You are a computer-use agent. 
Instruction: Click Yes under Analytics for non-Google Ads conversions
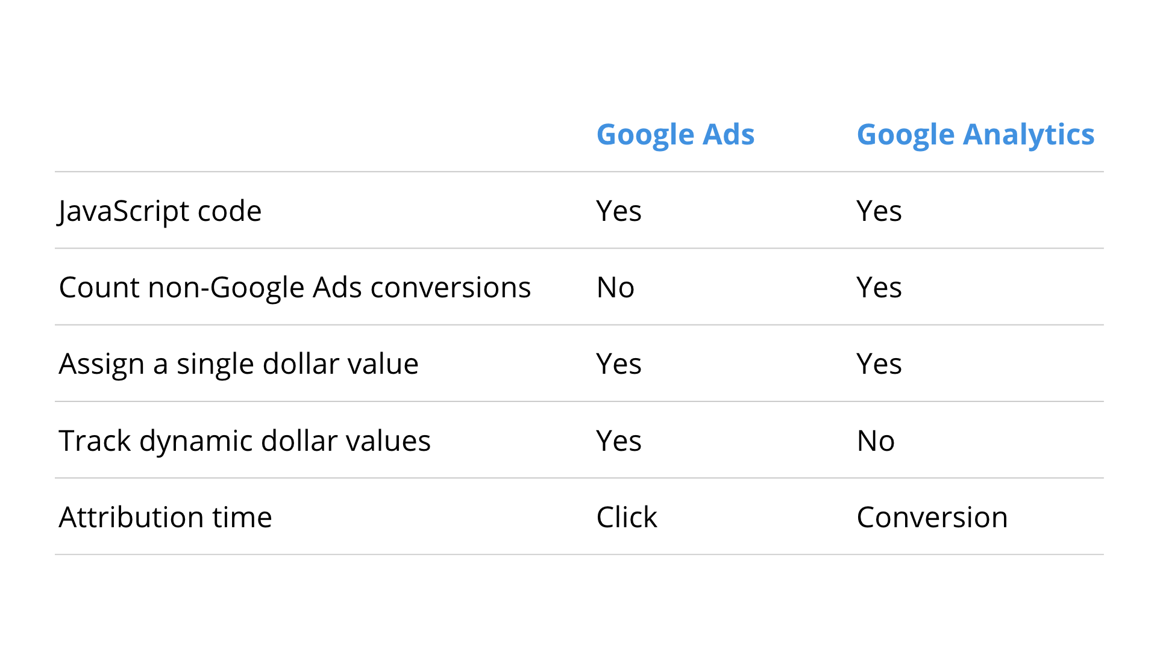coord(879,288)
